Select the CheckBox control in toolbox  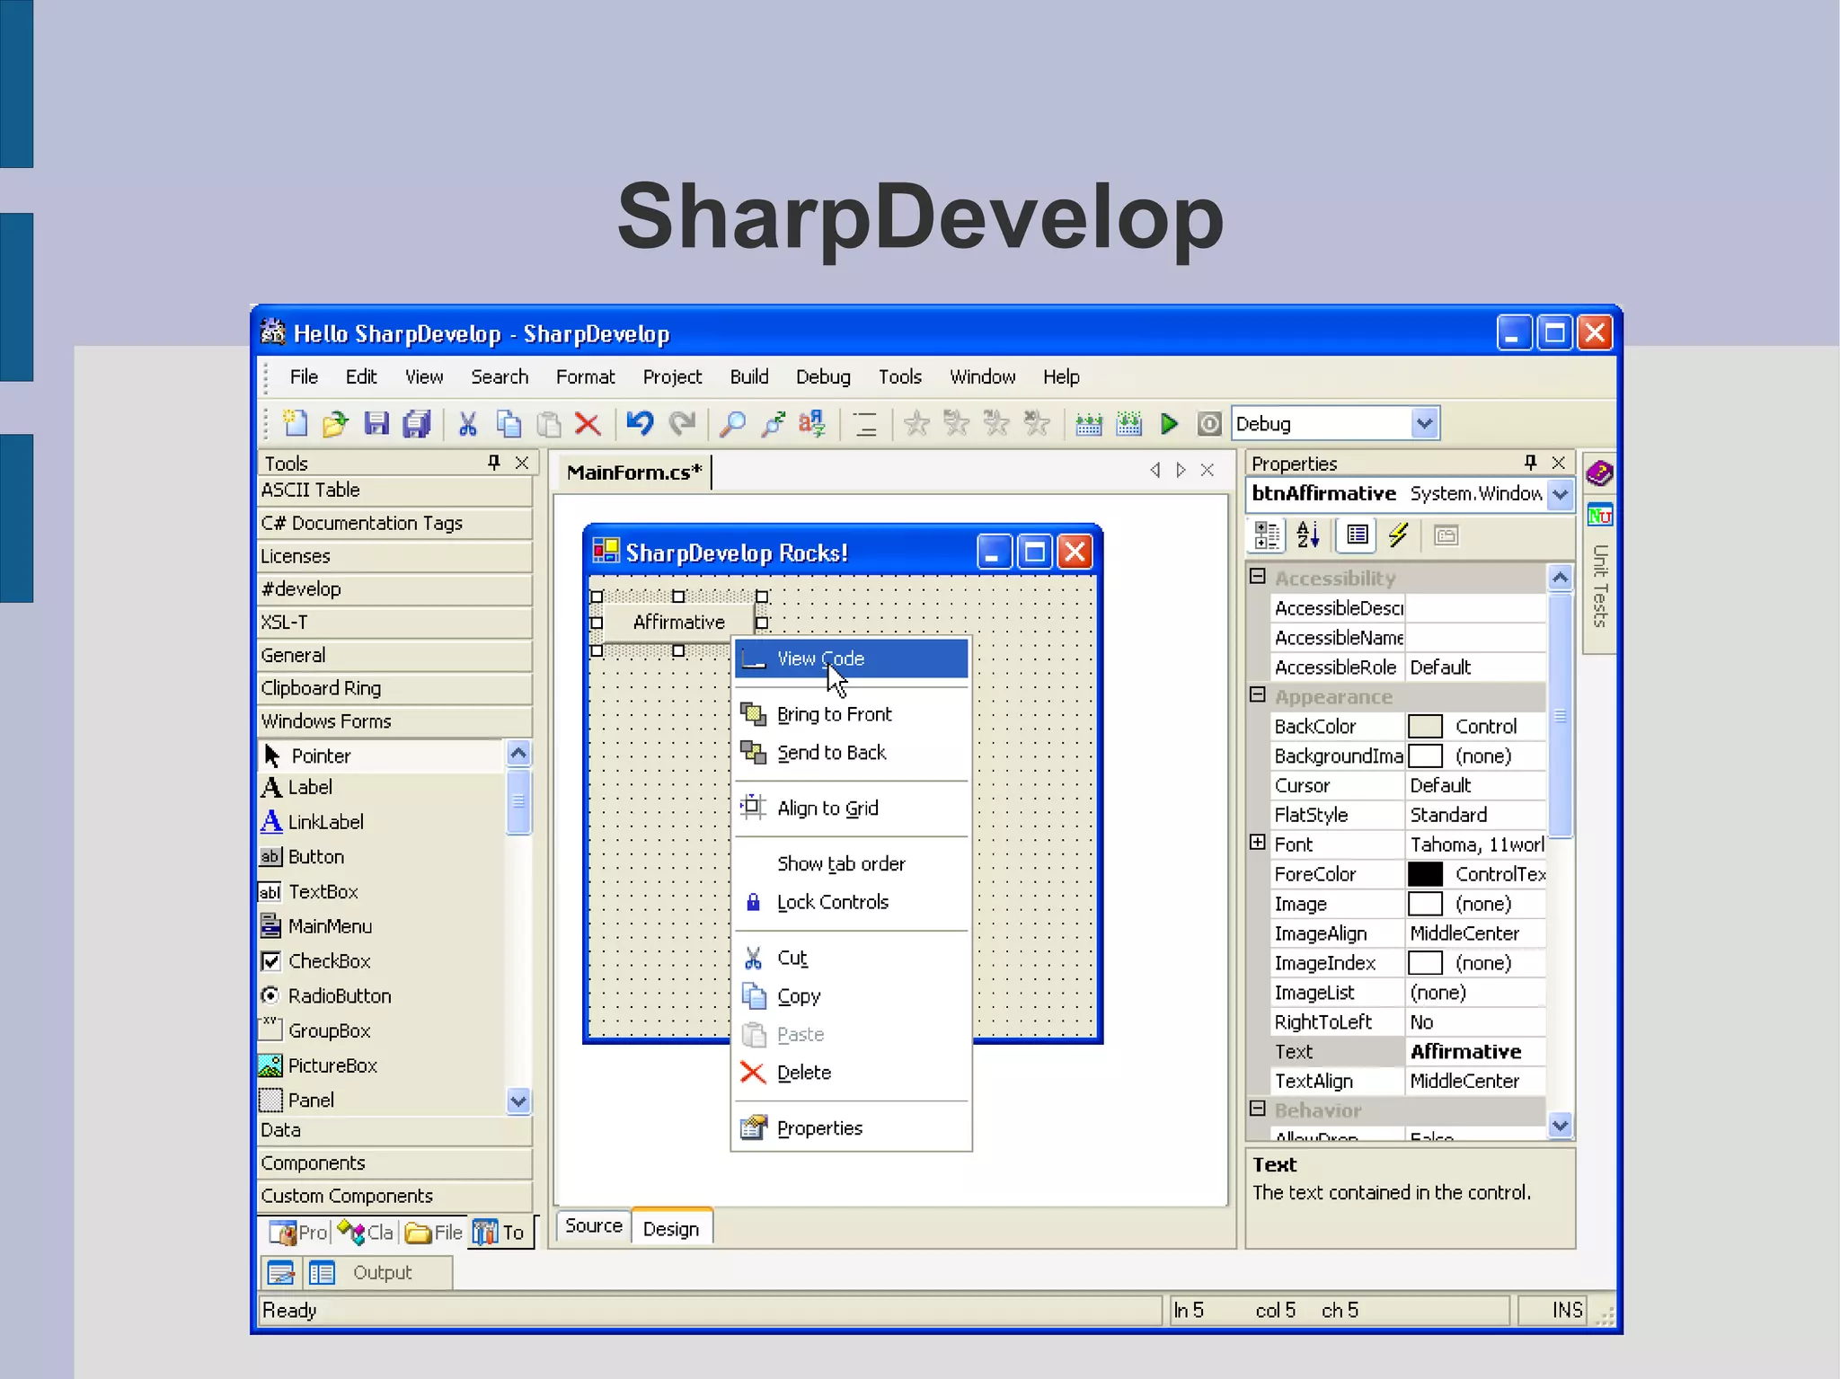tap(382, 961)
